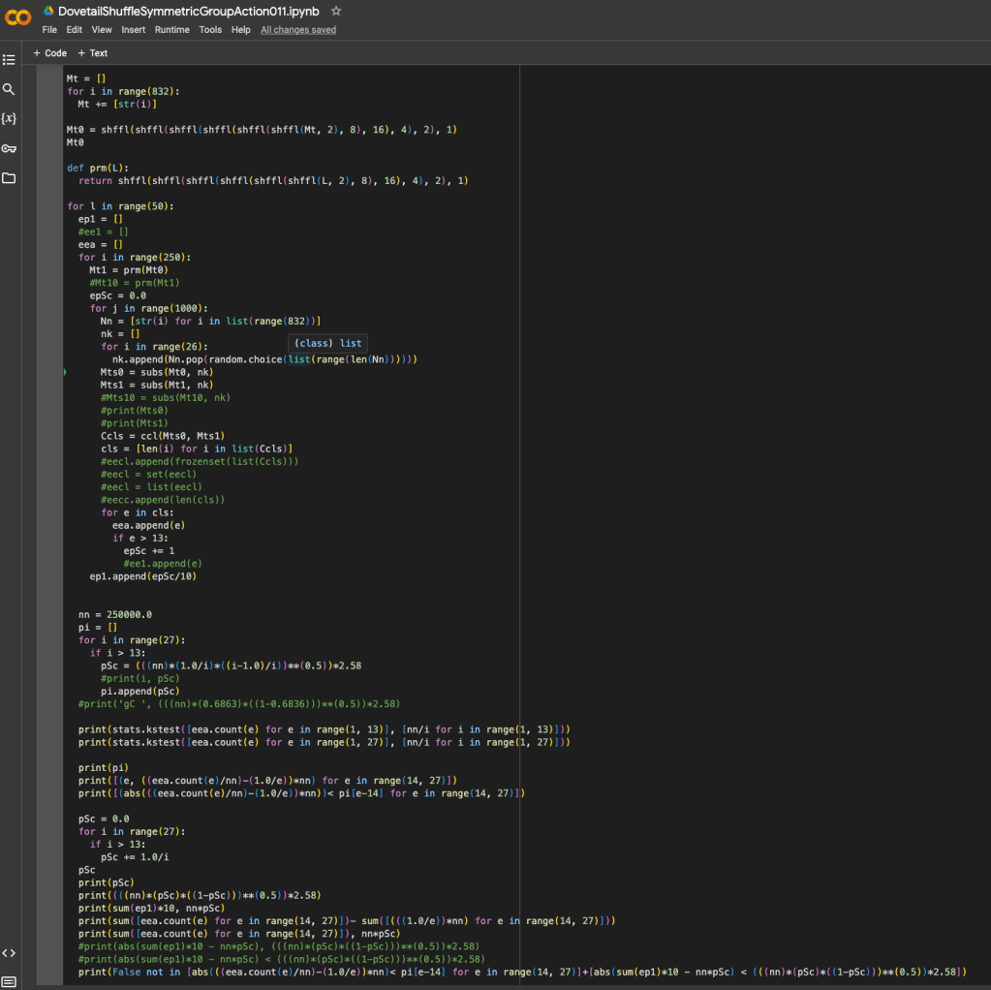Image resolution: width=991 pixels, height=990 pixels.
Task: Open the secrets key panel
Action: point(9,148)
